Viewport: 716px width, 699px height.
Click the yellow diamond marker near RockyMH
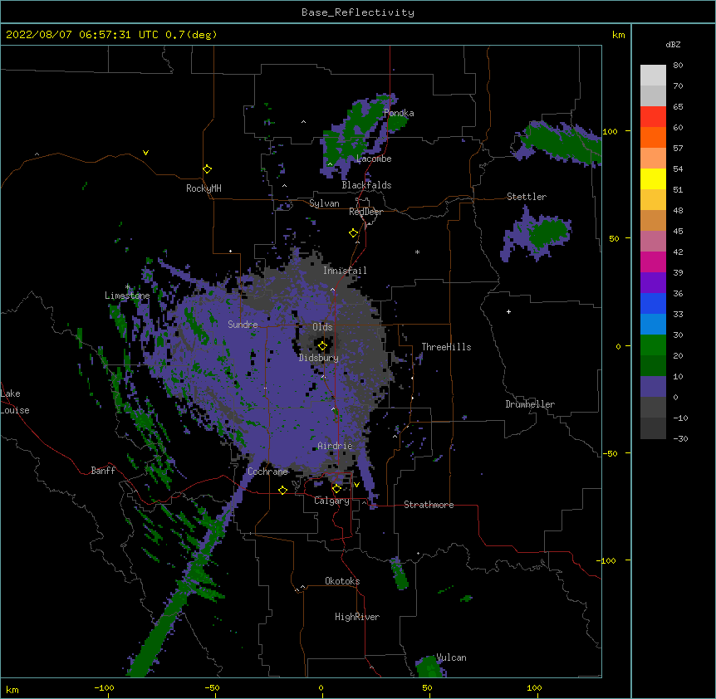[207, 169]
